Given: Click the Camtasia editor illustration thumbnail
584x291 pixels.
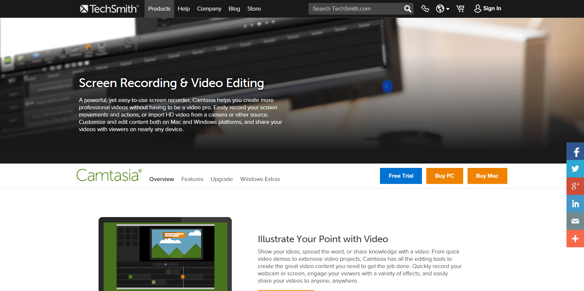Looking at the screenshot, I should pyautogui.click(x=165, y=254).
